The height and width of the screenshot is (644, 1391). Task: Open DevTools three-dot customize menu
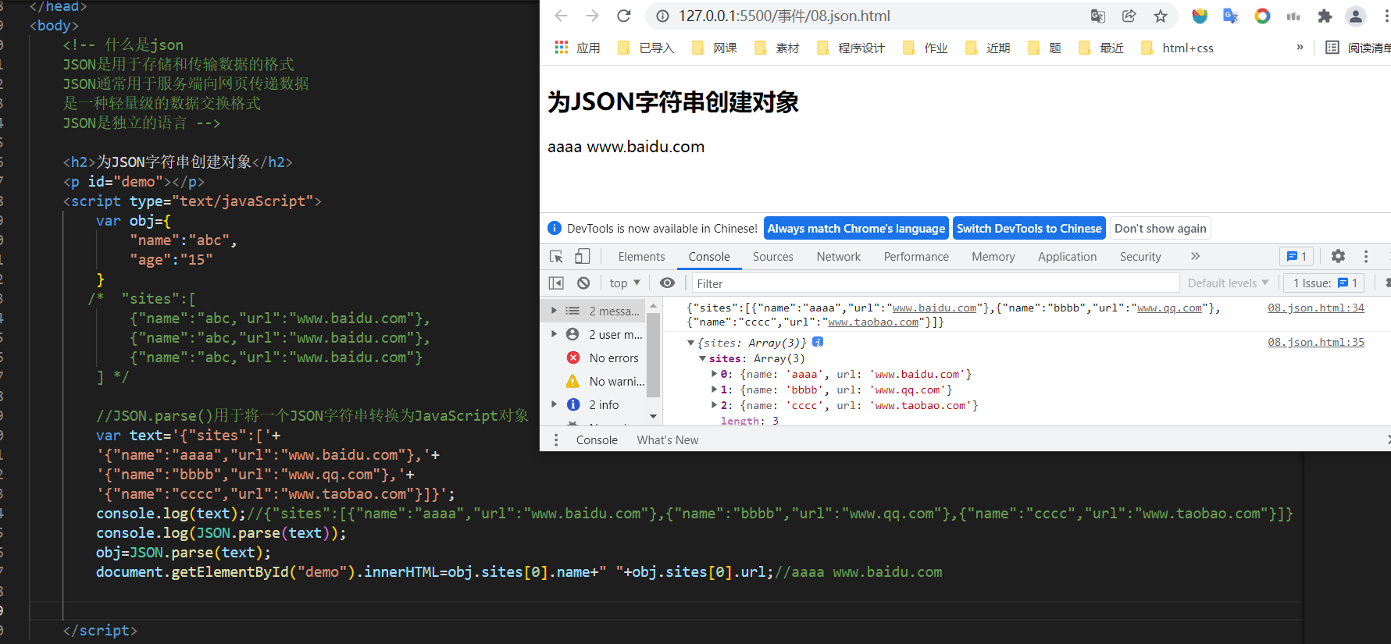[1366, 256]
